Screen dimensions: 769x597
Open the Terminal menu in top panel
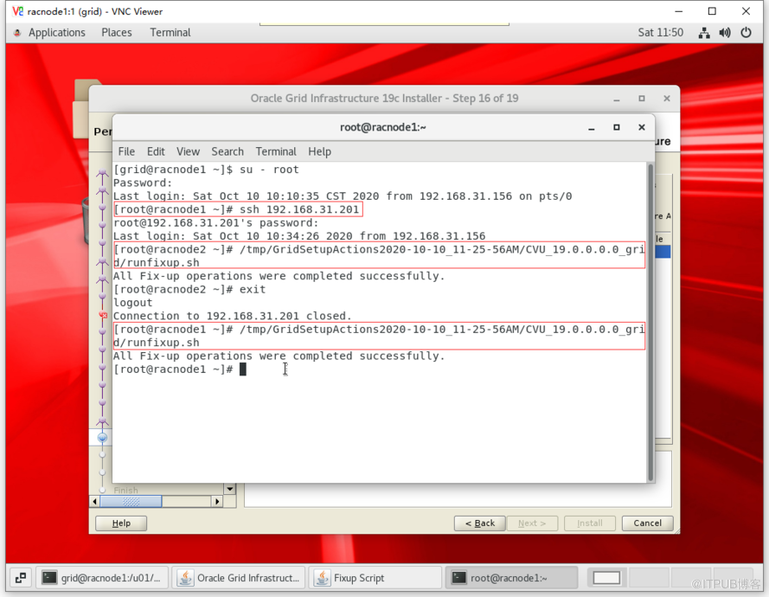click(170, 32)
